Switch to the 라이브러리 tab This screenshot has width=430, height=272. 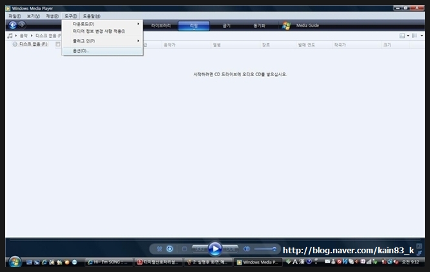[161, 26]
